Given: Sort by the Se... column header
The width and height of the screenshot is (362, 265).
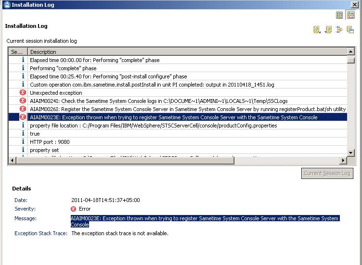Looking at the screenshot, I should tap(18, 52).
